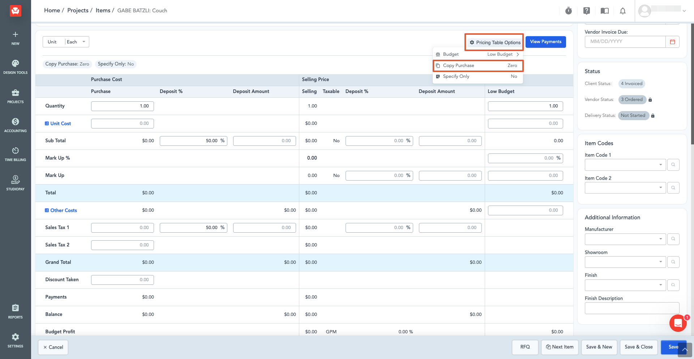Click the Purchase Quantity input field

click(123, 106)
